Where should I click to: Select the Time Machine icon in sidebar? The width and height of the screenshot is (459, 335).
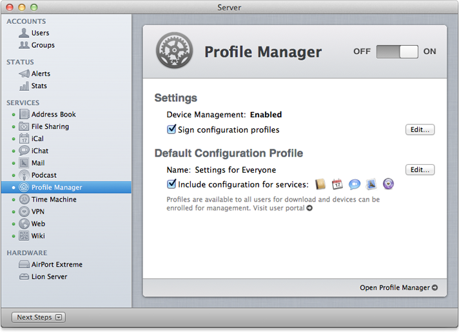point(24,200)
